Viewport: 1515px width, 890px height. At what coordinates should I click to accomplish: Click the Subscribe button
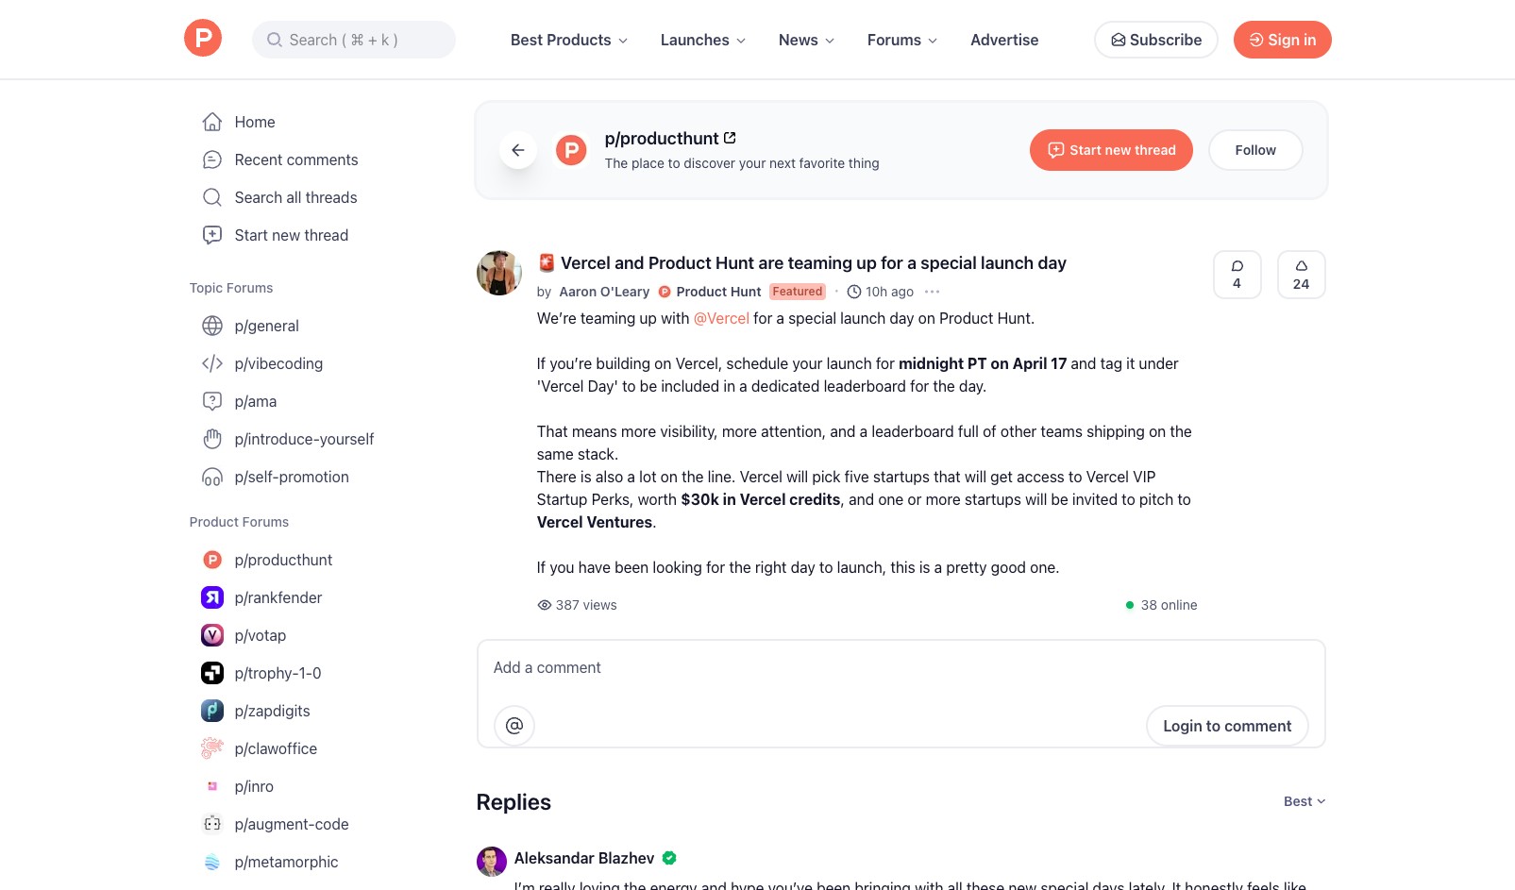(x=1156, y=40)
